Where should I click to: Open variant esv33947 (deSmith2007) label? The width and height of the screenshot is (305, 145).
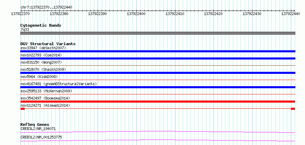[43, 48]
